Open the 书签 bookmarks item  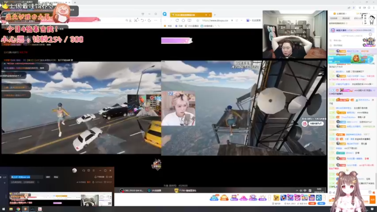coord(168,26)
